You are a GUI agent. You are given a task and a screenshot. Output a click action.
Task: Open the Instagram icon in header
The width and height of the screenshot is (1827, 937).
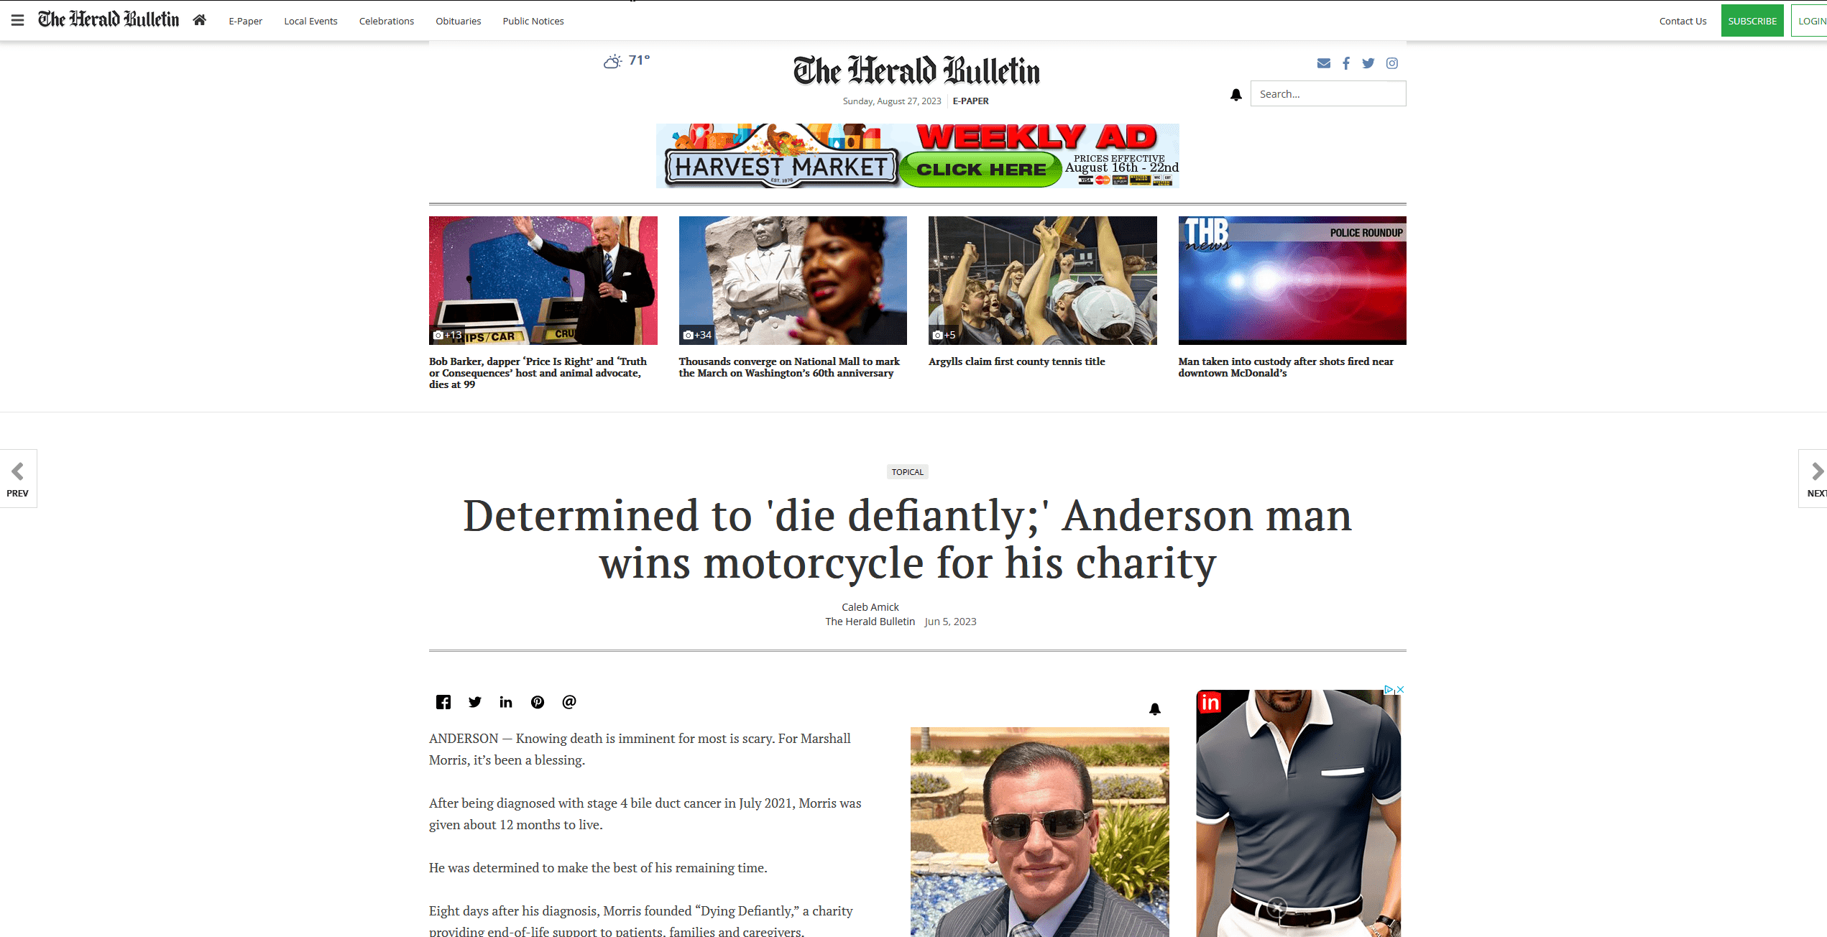tap(1392, 63)
